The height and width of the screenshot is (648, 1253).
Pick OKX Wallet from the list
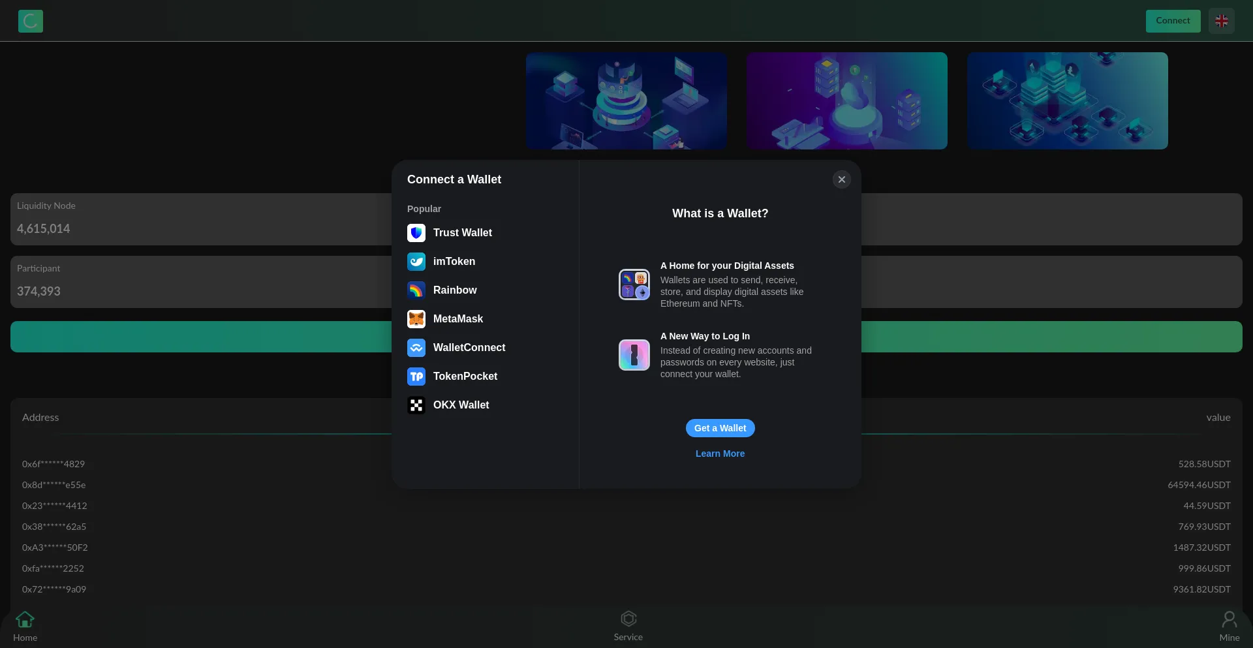tap(485, 405)
